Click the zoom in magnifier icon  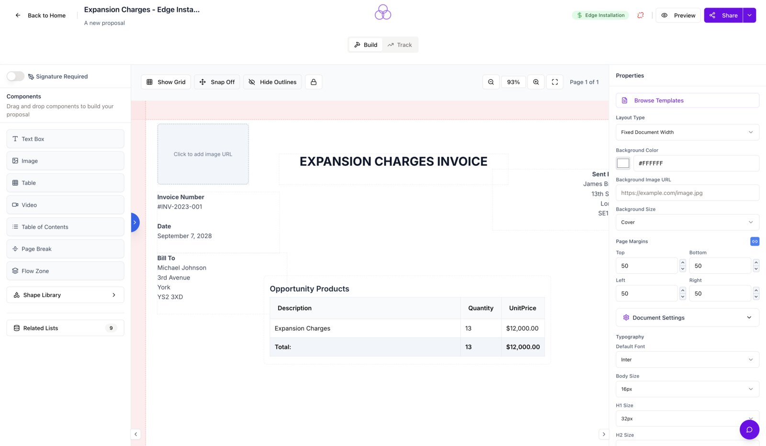pos(536,82)
